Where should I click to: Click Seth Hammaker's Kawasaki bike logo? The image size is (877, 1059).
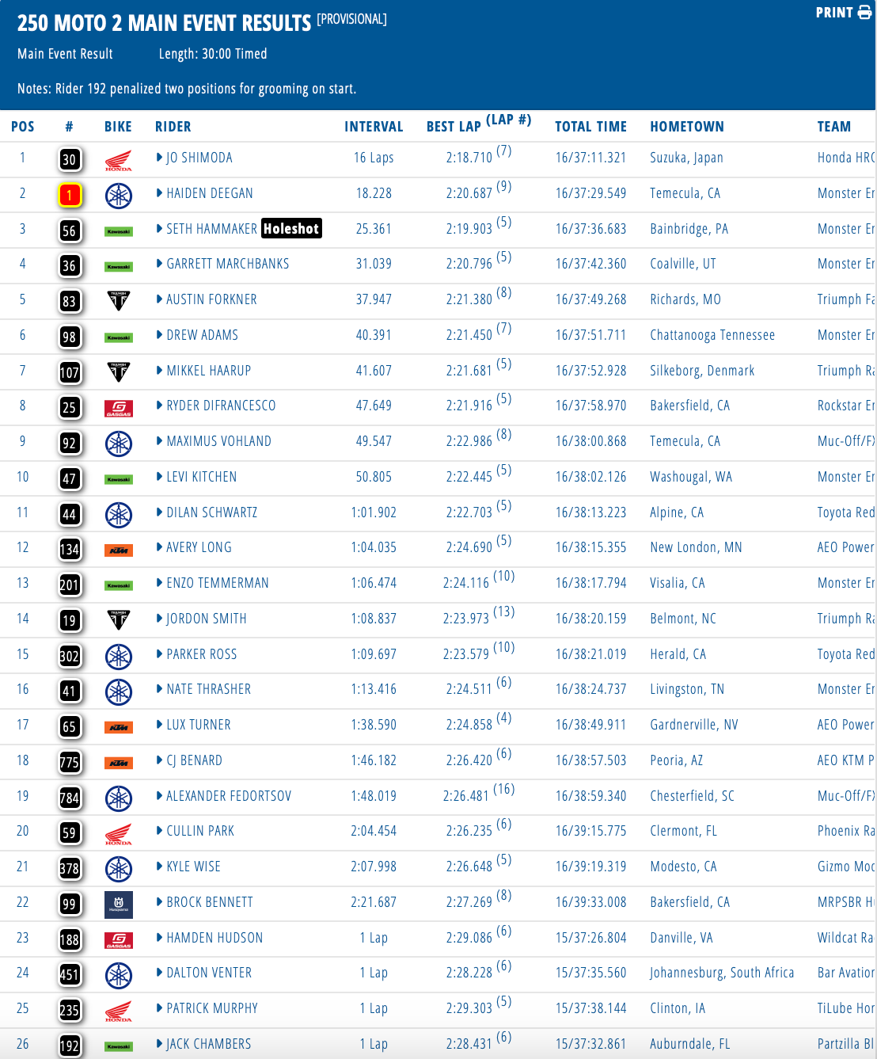[119, 231]
